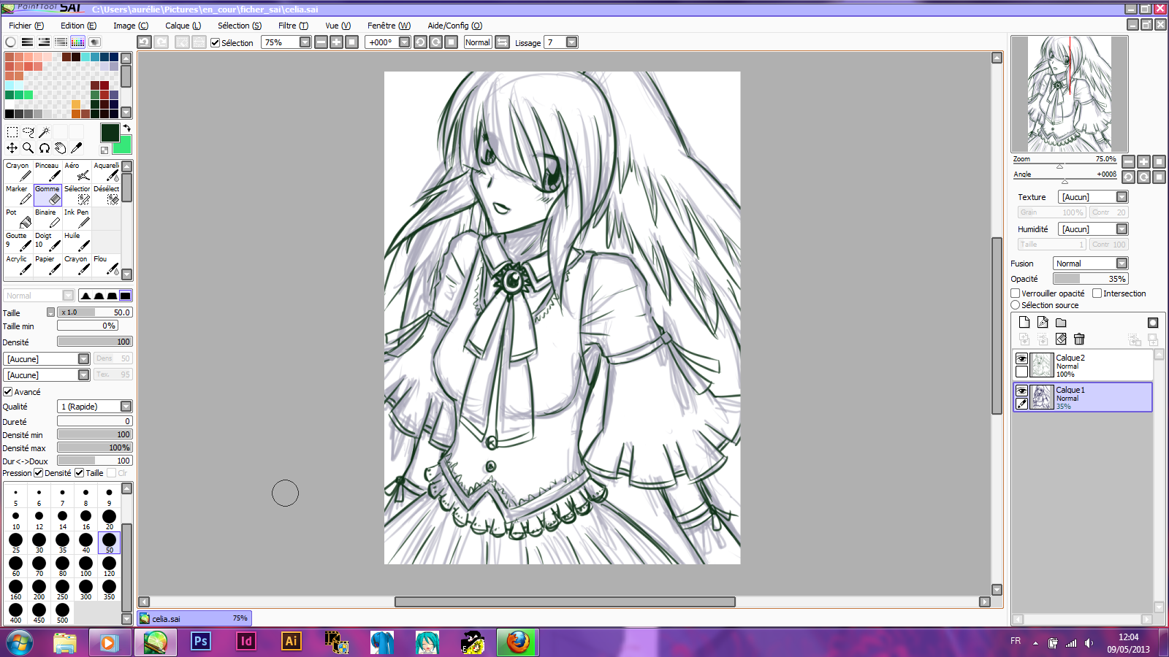This screenshot has height=657, width=1169.
Task: Adjust the Taille 50.0 size slider
Action: coord(95,312)
